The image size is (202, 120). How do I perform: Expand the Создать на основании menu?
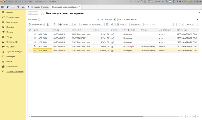click(92, 25)
